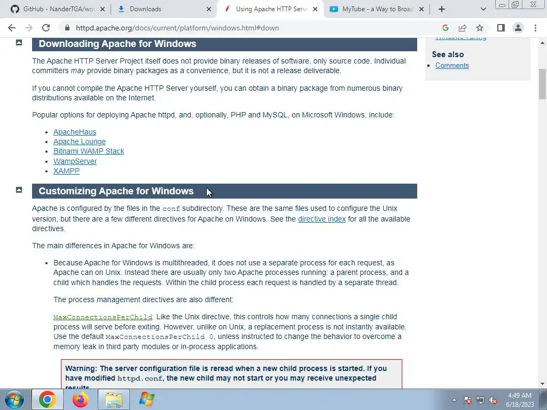Click the muted volume tray icon
547x410 pixels.
[493, 400]
